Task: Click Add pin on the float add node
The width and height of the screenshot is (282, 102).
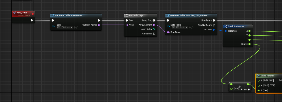Action: (x=245, y=89)
